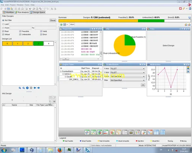
Task: Click the red X icon in top-right toolbar
Action: 180,9
